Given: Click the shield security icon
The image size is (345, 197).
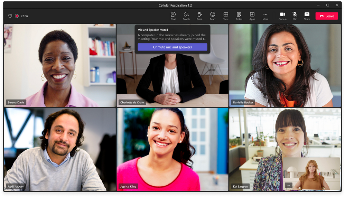Looking at the screenshot, I should click(x=10, y=16).
